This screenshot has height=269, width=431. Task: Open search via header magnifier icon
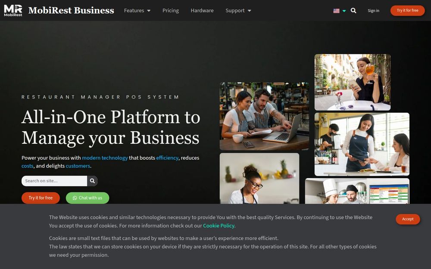click(353, 11)
